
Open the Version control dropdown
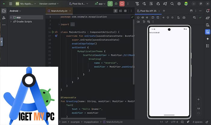[x=49, y=4]
